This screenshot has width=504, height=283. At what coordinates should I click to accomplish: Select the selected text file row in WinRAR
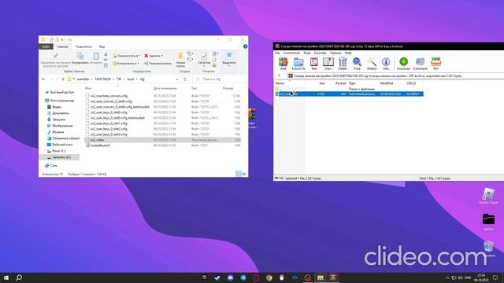(349, 94)
